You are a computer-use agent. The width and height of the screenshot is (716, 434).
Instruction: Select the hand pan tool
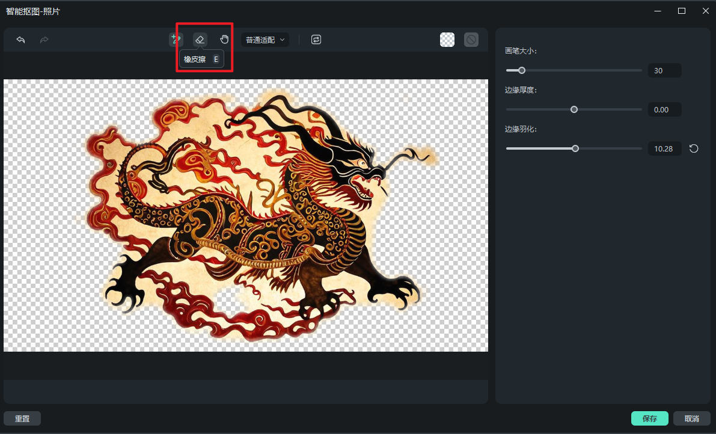224,40
